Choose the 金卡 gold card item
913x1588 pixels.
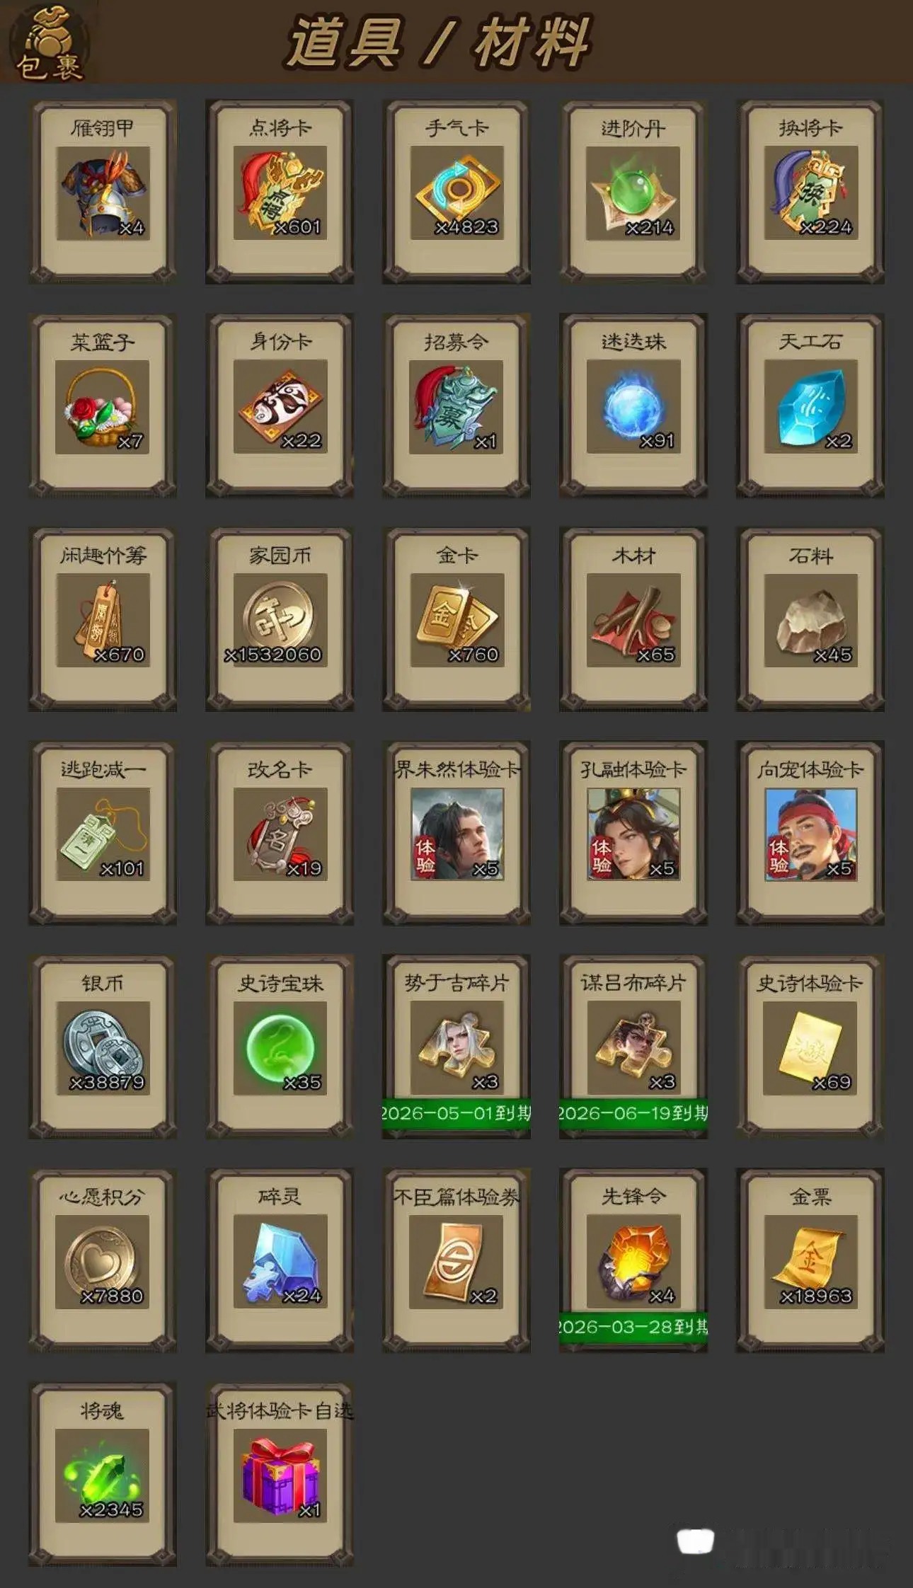click(x=456, y=620)
